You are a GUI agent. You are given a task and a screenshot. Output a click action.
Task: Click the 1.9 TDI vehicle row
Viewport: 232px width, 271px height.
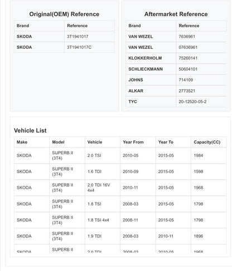pyautogui.click(x=120, y=236)
